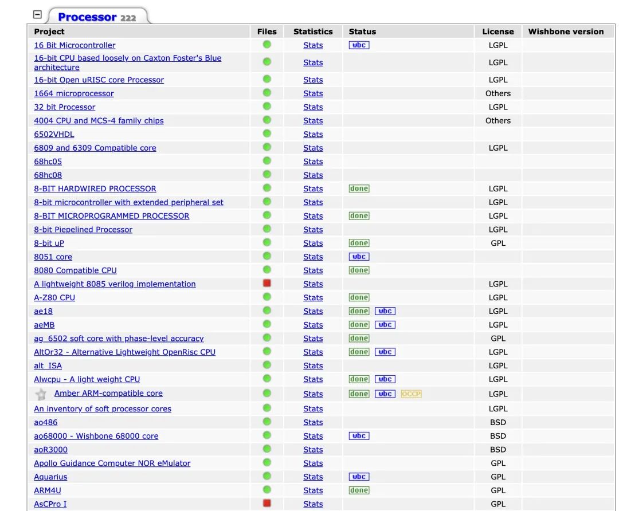Open the Amber ARM-compatible core project
Image resolution: width=619 pixels, height=511 pixels.
coord(108,394)
